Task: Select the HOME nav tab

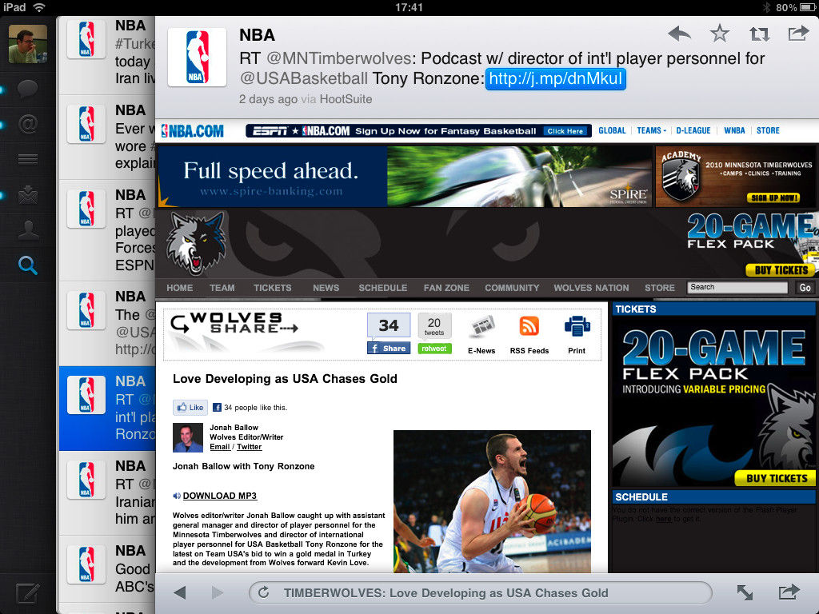Action: click(179, 288)
